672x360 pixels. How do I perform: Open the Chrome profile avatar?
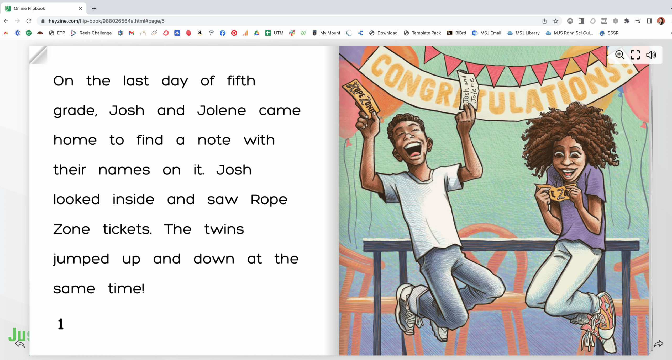coord(661,21)
